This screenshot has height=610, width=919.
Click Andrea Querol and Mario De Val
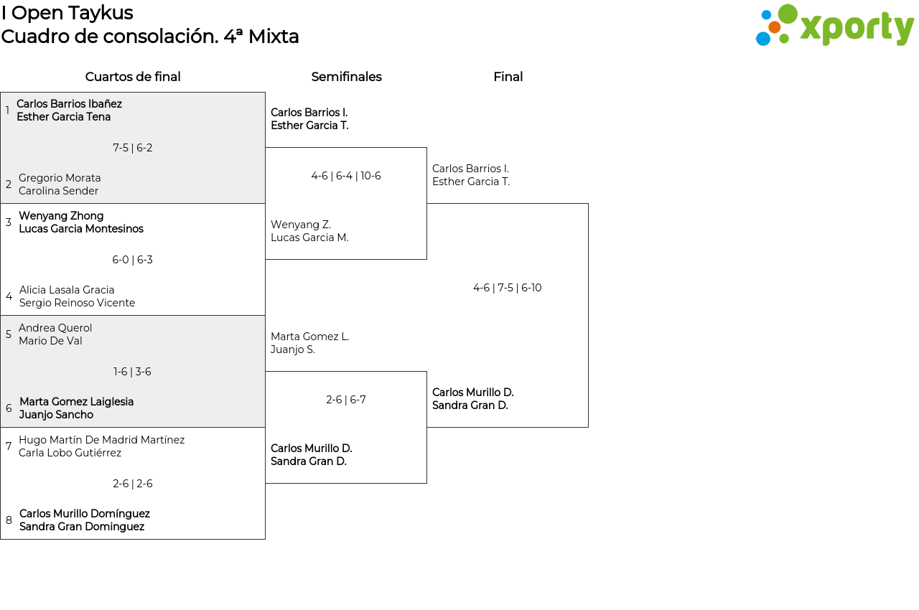tap(55, 334)
